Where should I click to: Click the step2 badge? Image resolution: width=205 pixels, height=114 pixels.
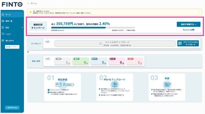coord(47,58)
